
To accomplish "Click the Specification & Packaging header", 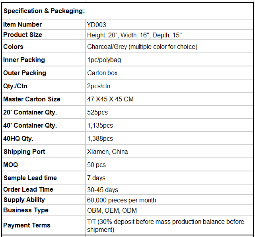I will 44,11.
